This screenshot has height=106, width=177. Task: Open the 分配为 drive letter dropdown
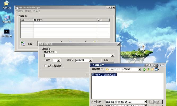[58, 61]
